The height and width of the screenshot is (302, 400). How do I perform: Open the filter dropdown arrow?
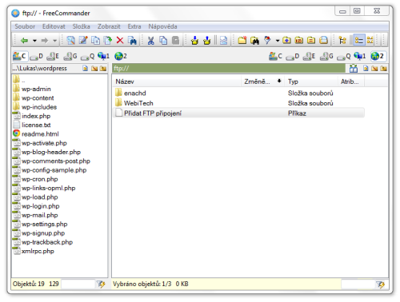coord(278,41)
